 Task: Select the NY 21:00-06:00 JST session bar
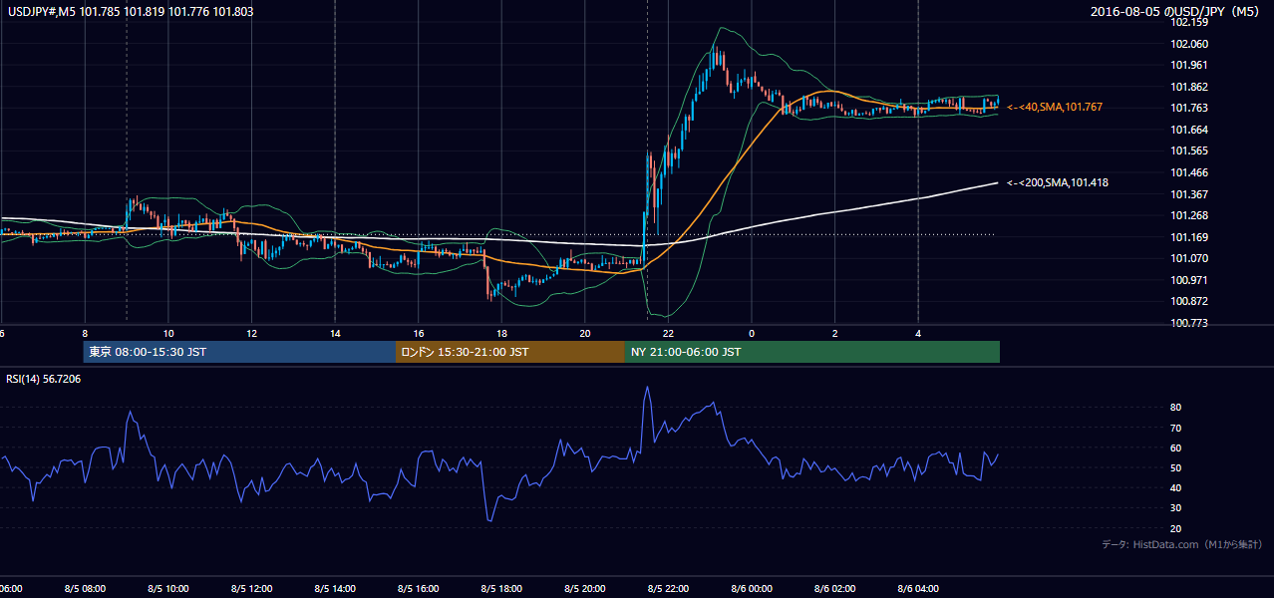812,352
